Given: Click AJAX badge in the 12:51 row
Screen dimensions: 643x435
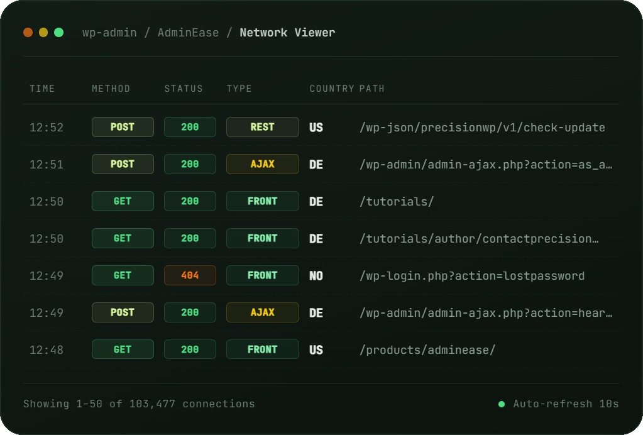Looking at the screenshot, I should [263, 164].
